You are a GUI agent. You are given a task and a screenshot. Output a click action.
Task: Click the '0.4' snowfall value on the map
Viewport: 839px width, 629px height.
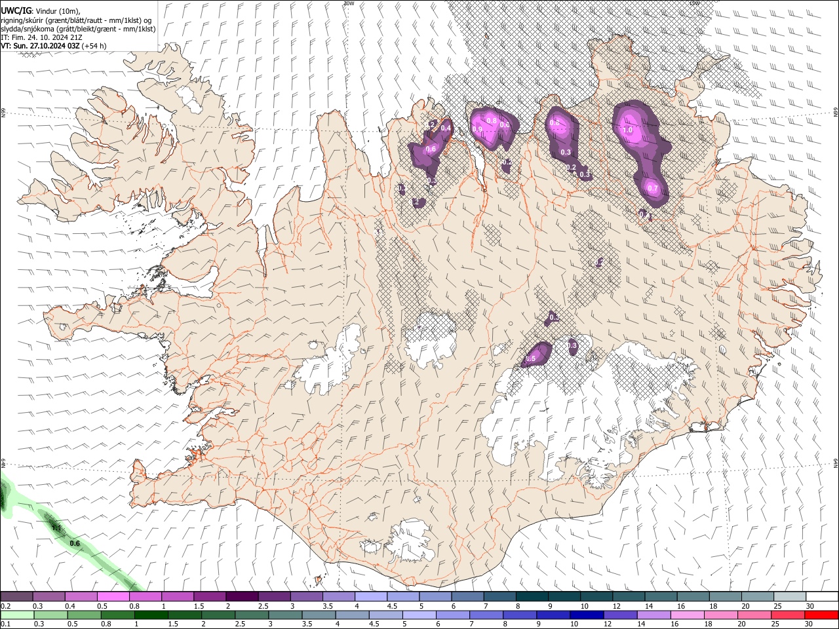446,128
